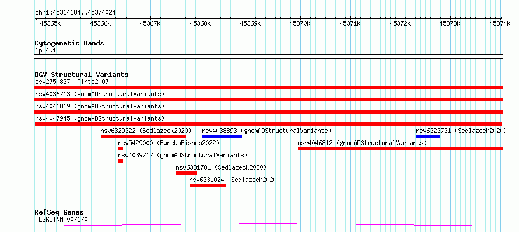Image resolution: width=519 pixels, height=232 pixels.
Task: Select the red bar under nsv4046812
Action: pos(400,149)
